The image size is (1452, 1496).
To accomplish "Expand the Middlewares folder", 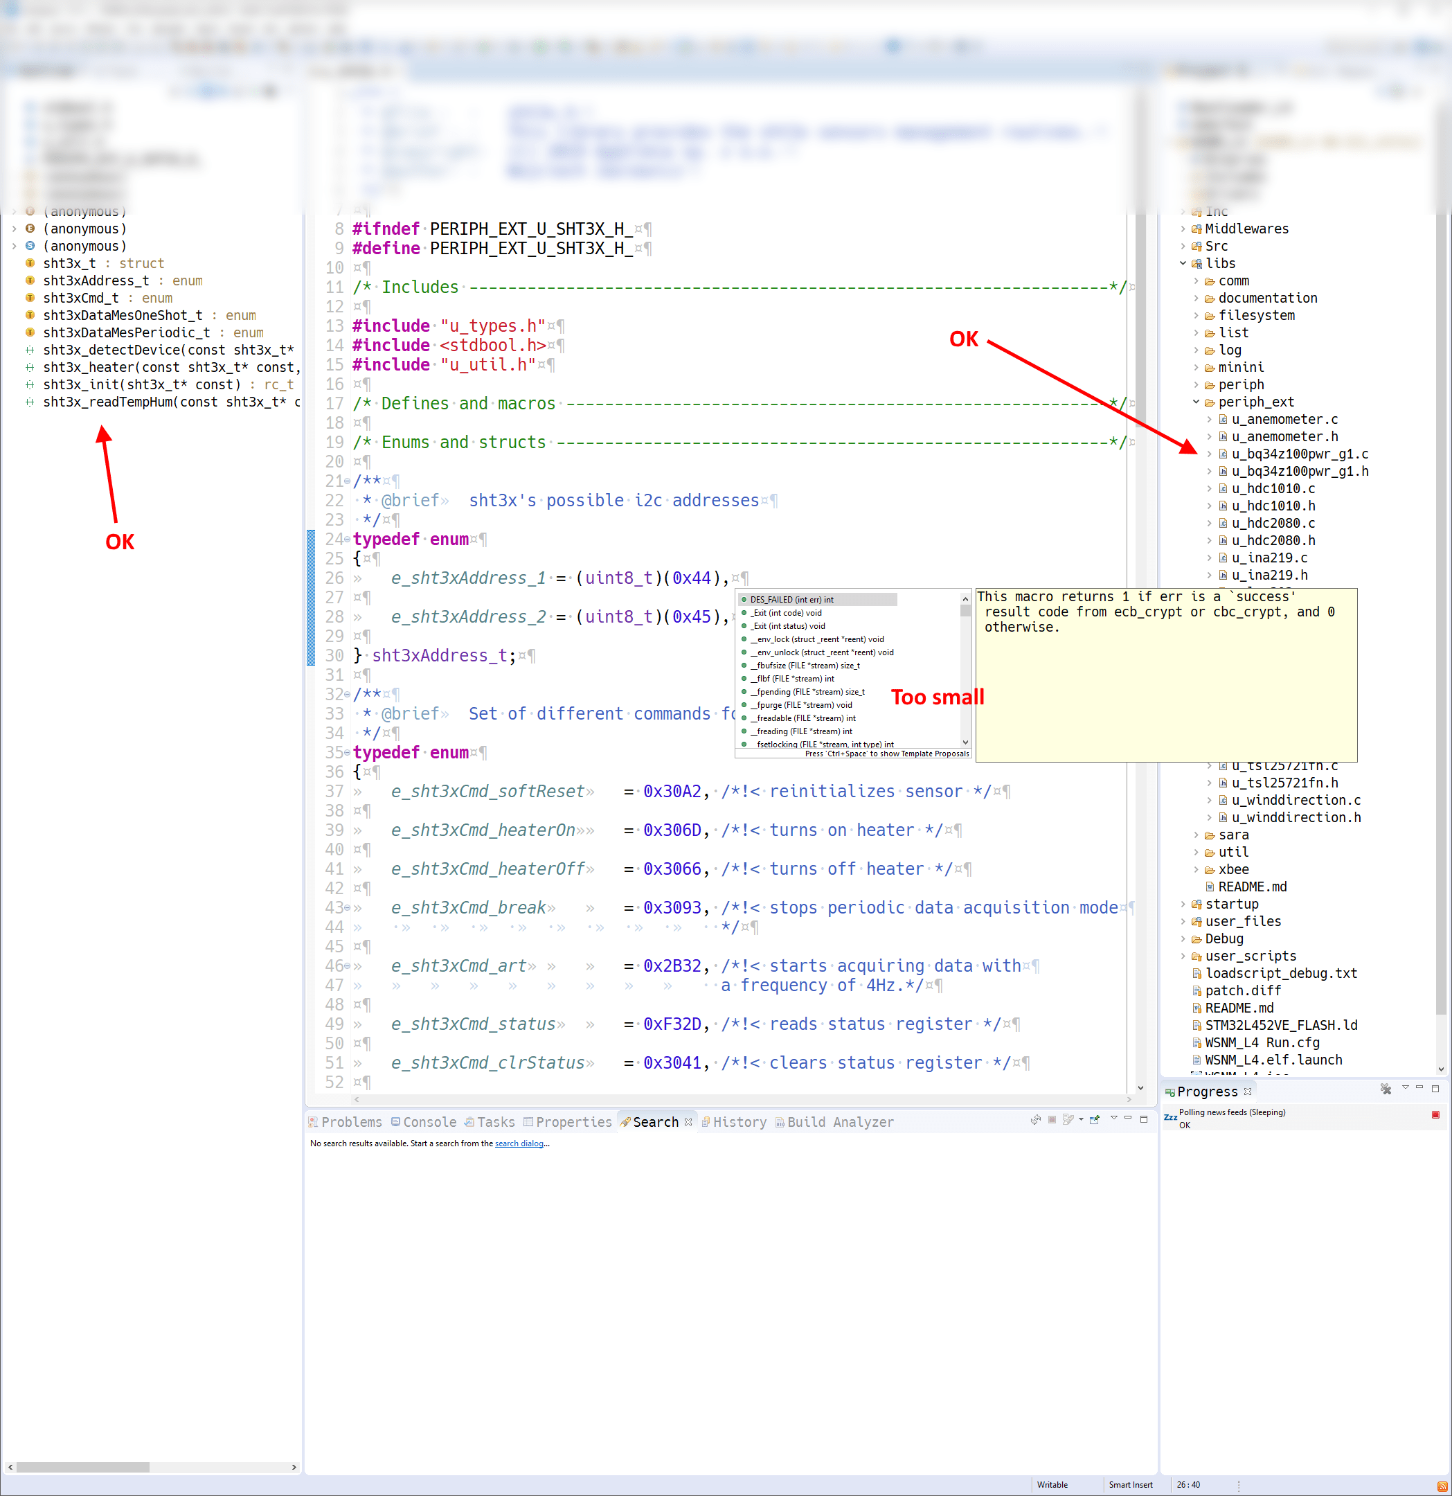I will click(1183, 229).
